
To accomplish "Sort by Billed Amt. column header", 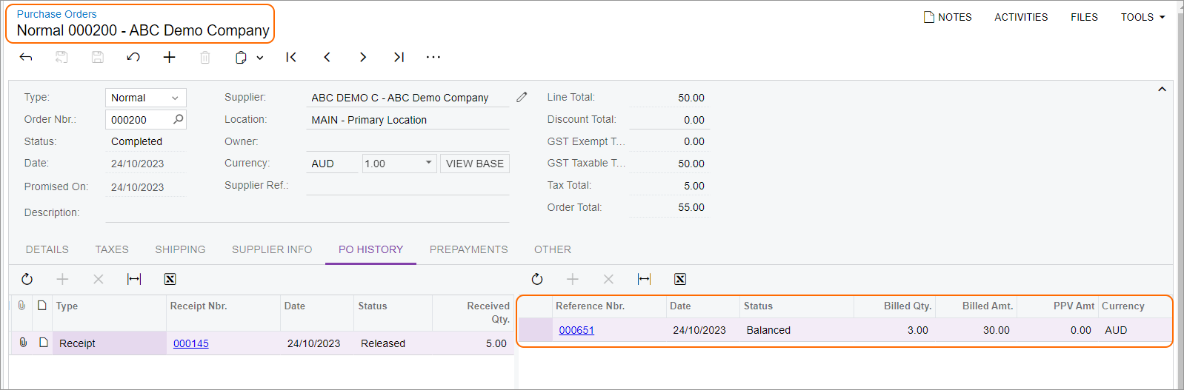I will click(x=975, y=306).
